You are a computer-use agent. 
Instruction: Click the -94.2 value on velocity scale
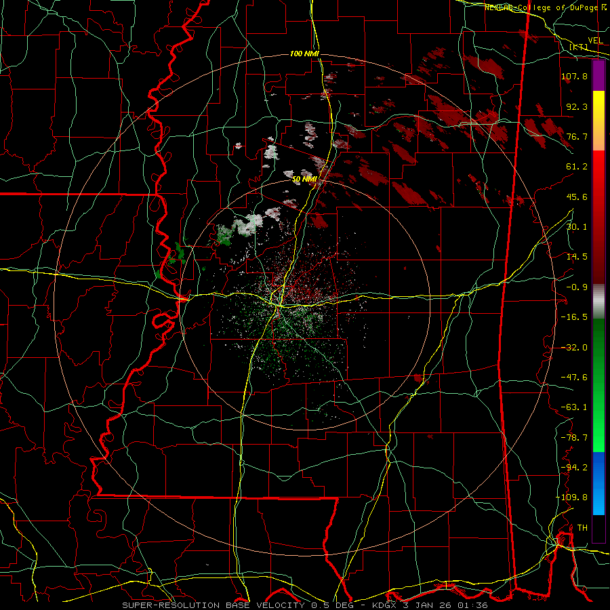click(x=574, y=468)
